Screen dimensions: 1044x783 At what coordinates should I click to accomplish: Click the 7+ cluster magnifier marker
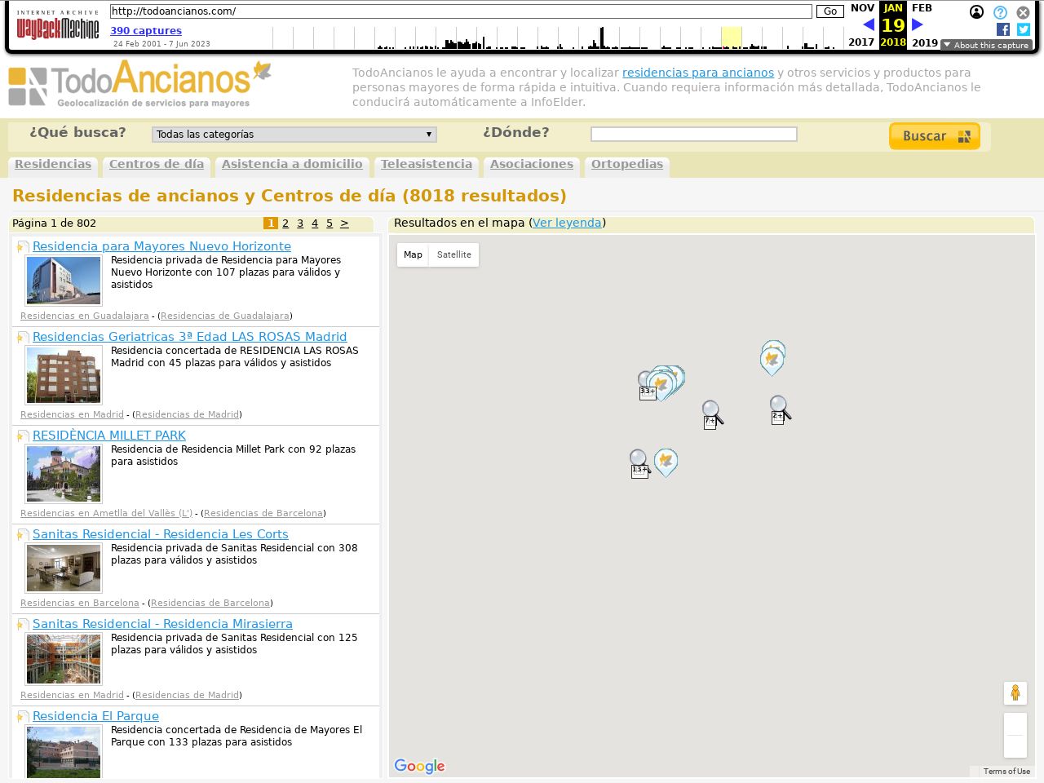click(x=711, y=414)
